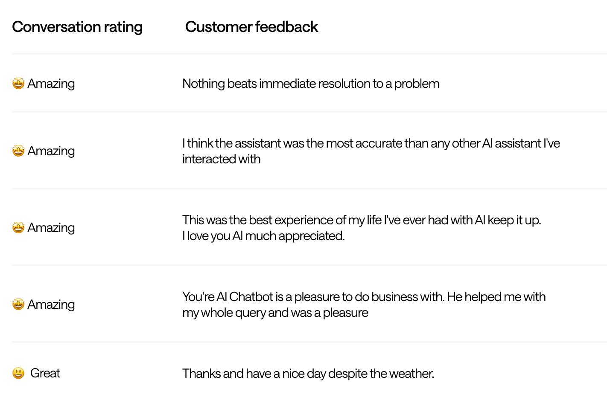607x403 pixels.
Task: Click the star-eyes emoji beside the accuracy feedback
Action: (18, 151)
